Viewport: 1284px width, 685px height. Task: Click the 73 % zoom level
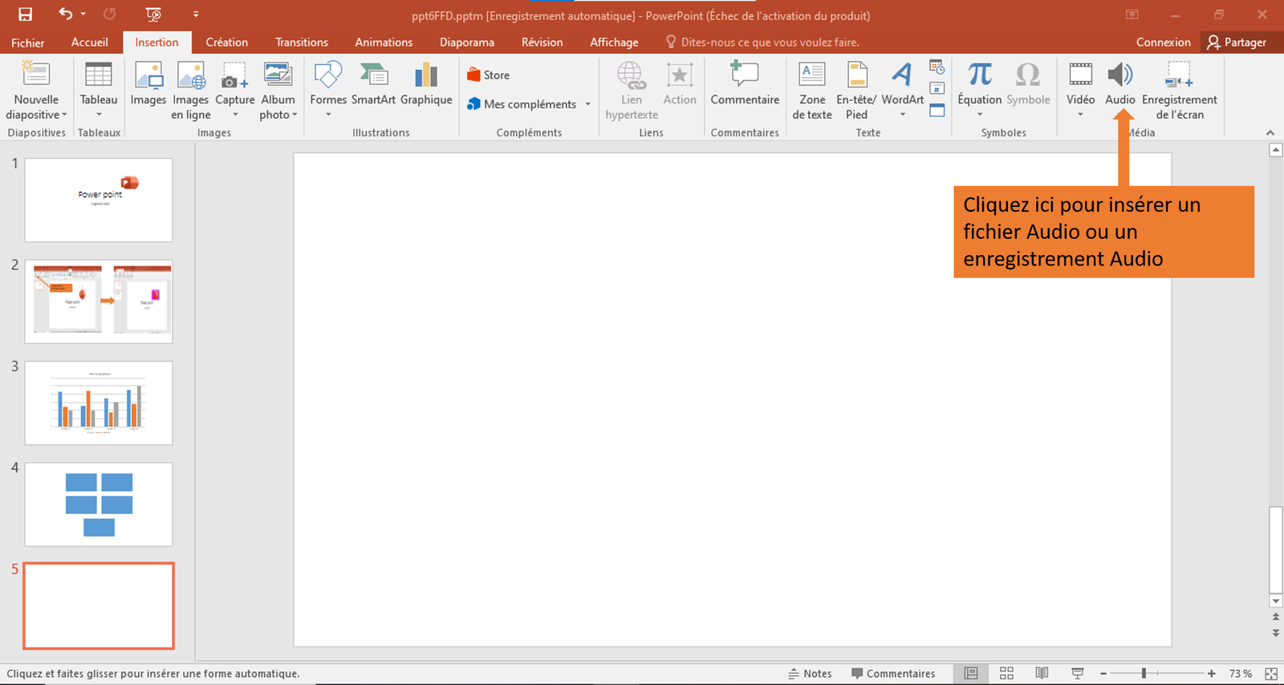coord(1240,674)
